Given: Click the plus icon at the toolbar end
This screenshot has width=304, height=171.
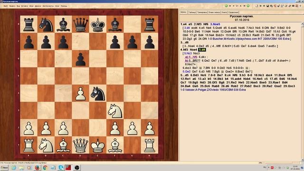Looking at the screenshot, I should pos(301,6).
